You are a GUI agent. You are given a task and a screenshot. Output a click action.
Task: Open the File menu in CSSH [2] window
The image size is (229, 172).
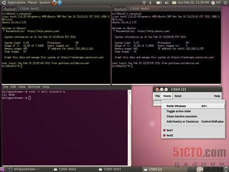157,96
